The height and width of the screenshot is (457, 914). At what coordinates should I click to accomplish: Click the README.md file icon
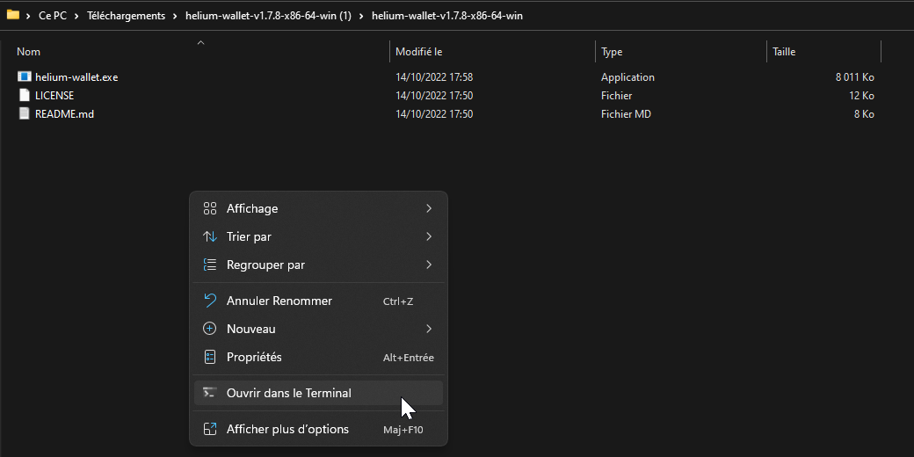point(25,114)
